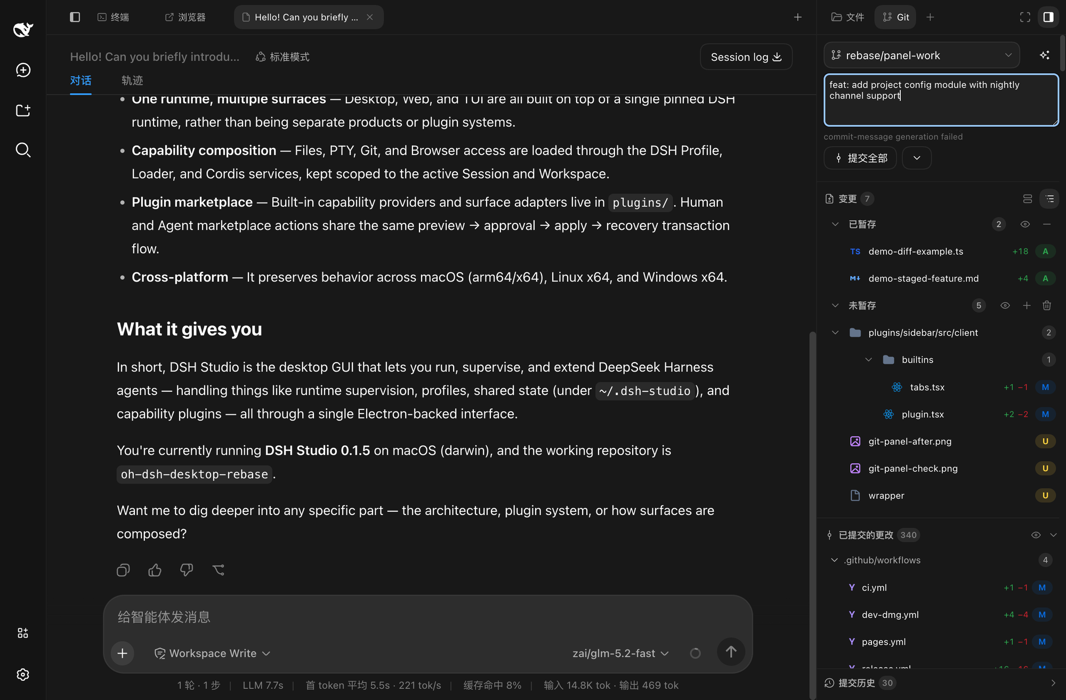1066x700 pixels.
Task: Open the tabs.tsx changed file
Action: click(x=941, y=387)
